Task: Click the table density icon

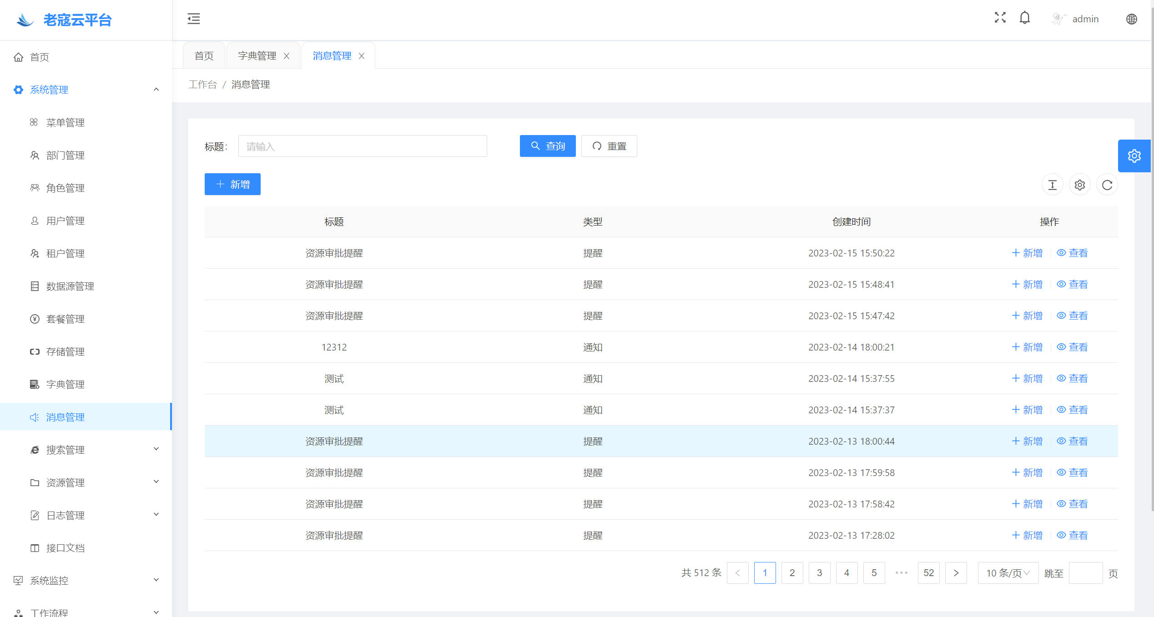Action: click(1052, 185)
